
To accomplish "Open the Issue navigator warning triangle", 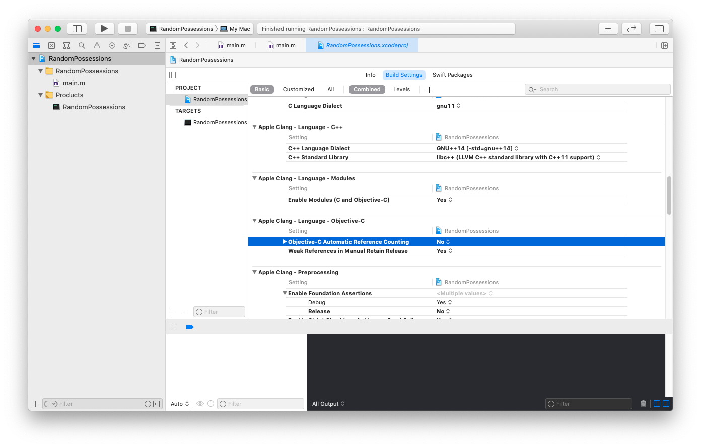I will (97, 45).
